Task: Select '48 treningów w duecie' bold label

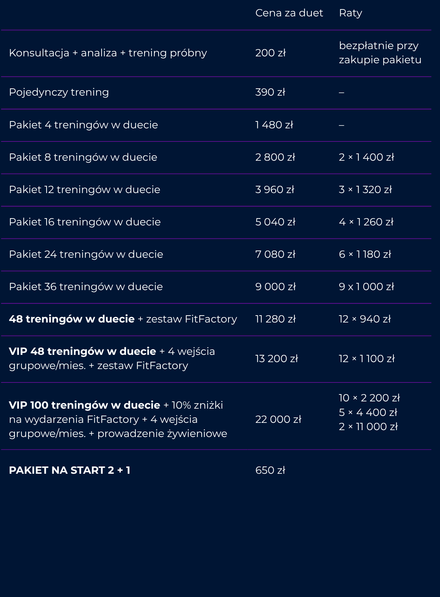Action: pyautogui.click(x=72, y=319)
